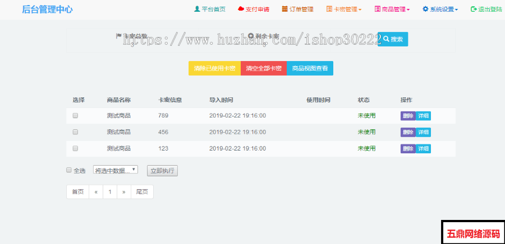The width and height of the screenshot is (505, 244).
Task: Click import time in row 789
Action: click(x=238, y=116)
